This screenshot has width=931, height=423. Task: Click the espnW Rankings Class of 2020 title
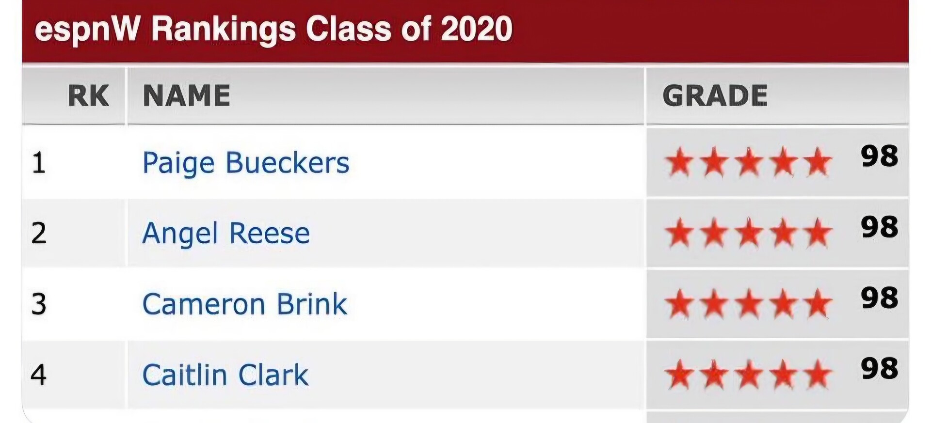point(274,29)
